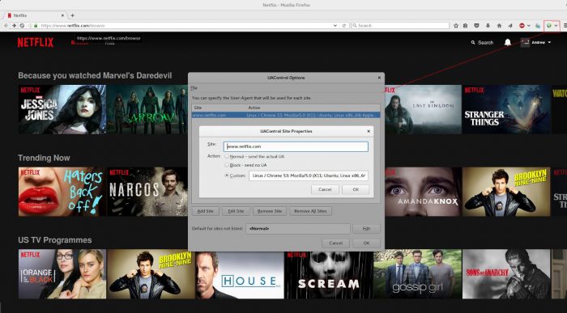Screen dimensions: 567x313
Task: Open the Arrow show thumbnail
Action: 147,109
